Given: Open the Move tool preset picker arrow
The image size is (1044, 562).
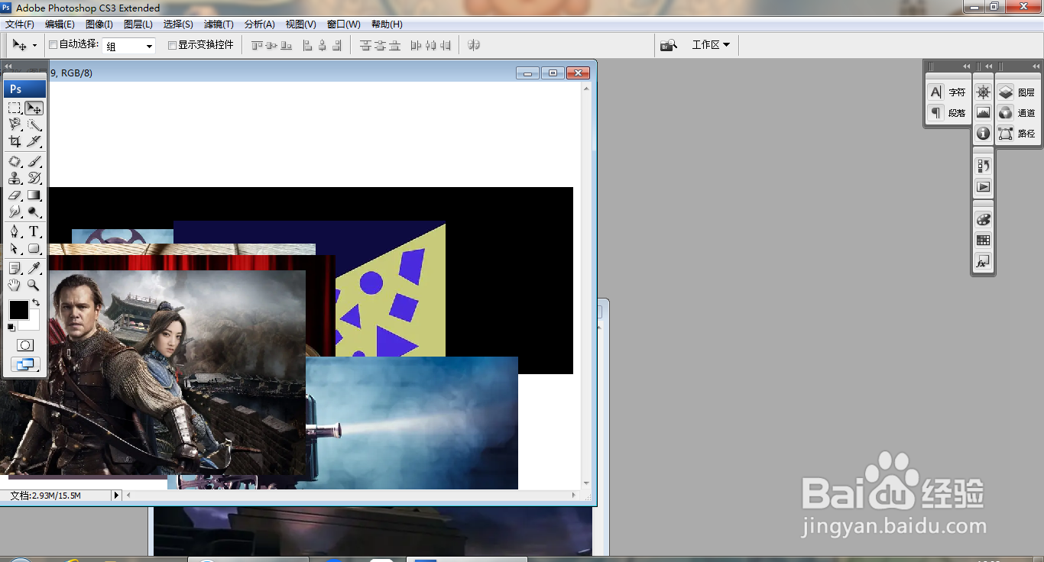Looking at the screenshot, I should click(34, 46).
